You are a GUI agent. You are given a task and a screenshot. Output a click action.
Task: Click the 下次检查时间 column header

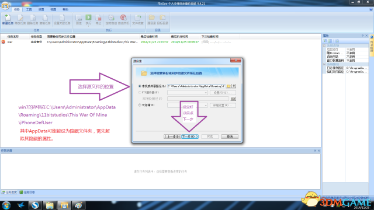click(210, 36)
